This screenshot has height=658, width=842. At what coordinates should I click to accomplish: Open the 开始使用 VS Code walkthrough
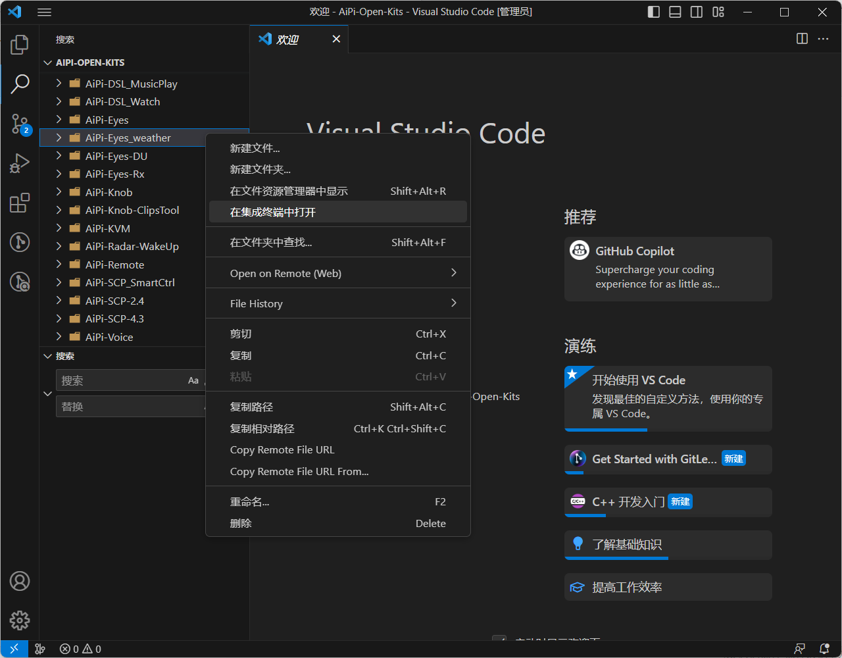[668, 399]
